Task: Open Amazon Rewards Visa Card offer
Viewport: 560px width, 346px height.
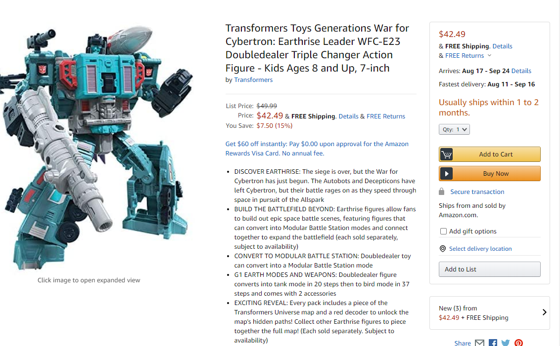Action: click(317, 149)
